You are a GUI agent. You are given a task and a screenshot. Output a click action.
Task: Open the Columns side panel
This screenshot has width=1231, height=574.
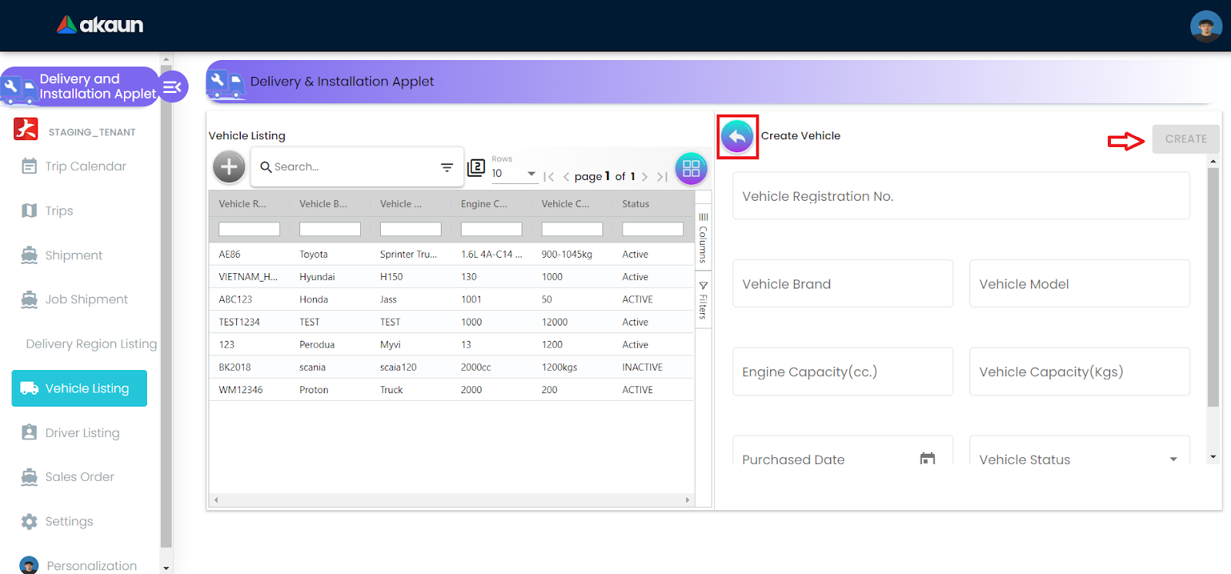tap(702, 239)
